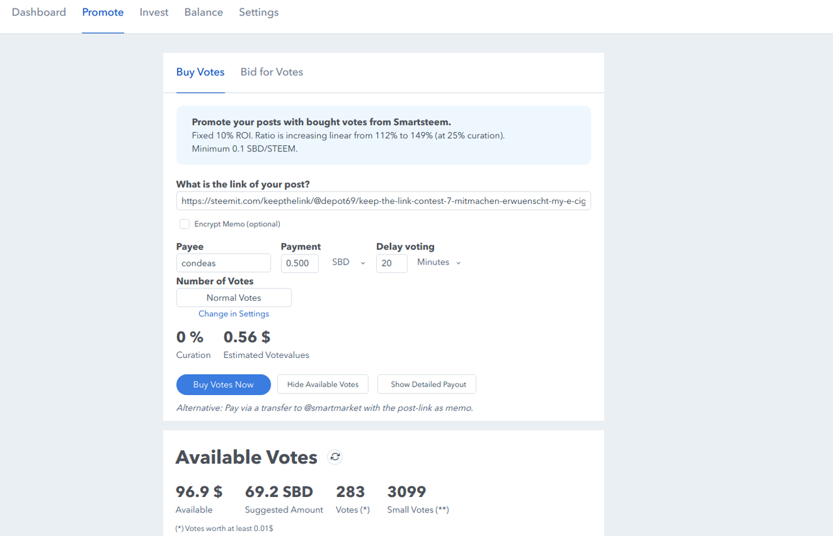Click into the Payee field

(x=223, y=263)
